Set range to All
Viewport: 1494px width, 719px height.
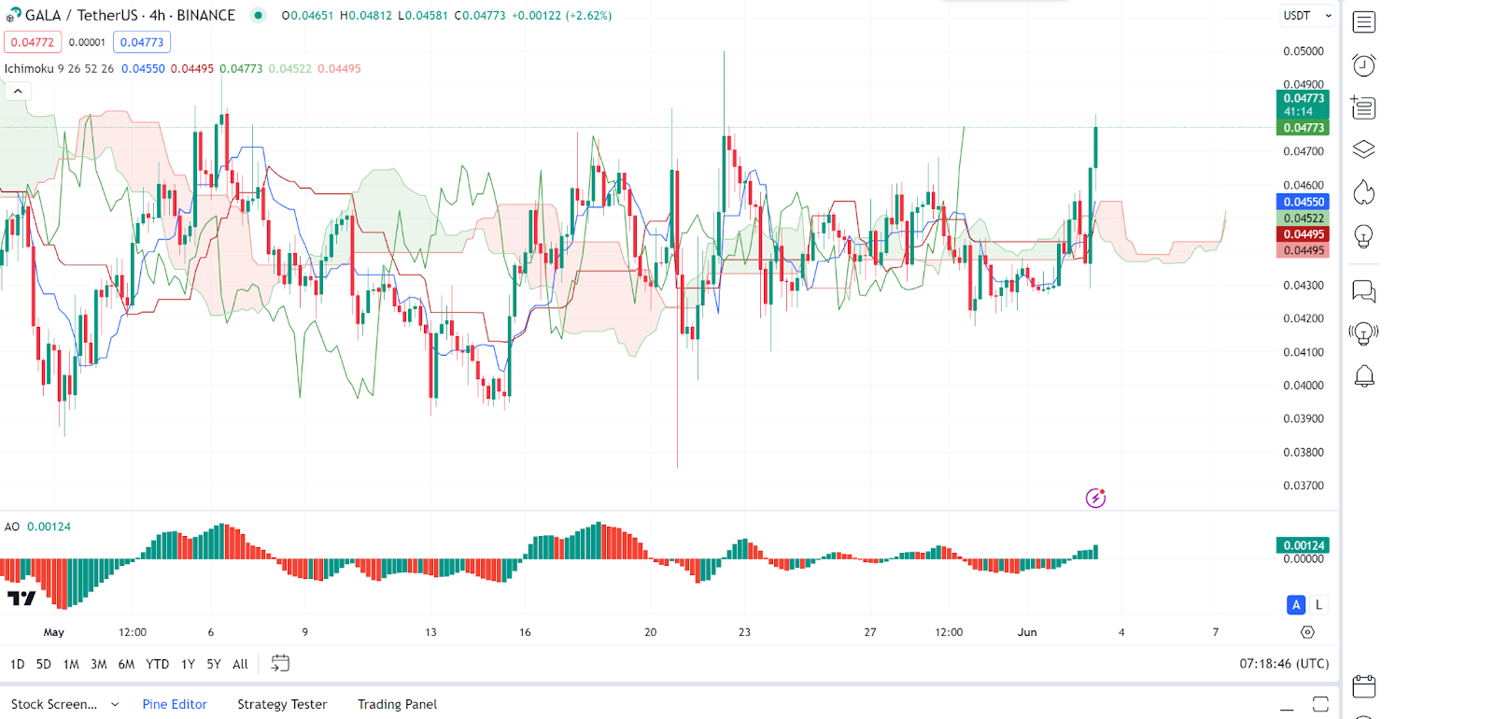(x=240, y=664)
